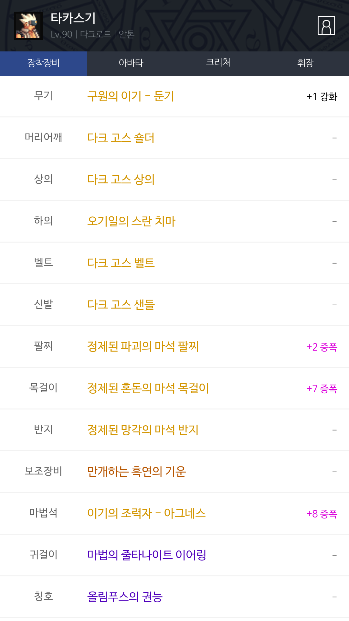This screenshot has height=621, width=349.
Task: Open 만개하는 흑연의 기운 sub-equipment
Action: (136, 472)
